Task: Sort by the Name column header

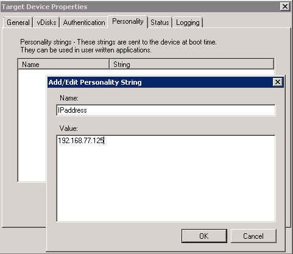Action: pos(64,65)
